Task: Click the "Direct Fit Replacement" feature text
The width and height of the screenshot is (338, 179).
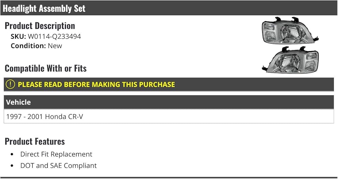Action: point(56,154)
